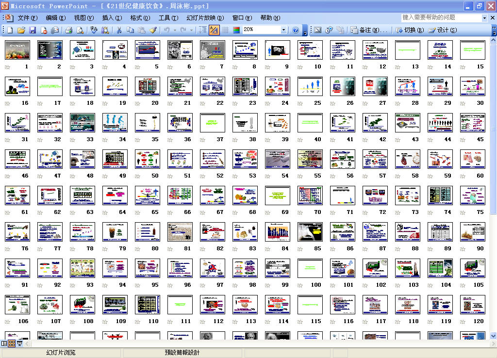Open the 格式 (Format) menu
Screen dimensions: 497x358
tap(140, 18)
